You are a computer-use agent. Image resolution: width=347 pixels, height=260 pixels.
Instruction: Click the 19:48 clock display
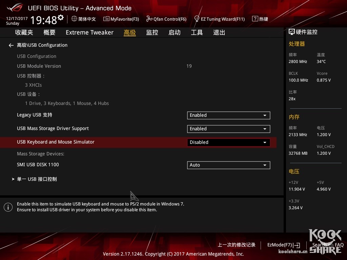pyautogui.click(x=44, y=20)
